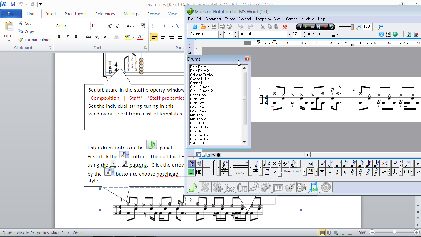Open the Exp expressions panel tab
Screen dimensions: 421x237
(230, 187)
